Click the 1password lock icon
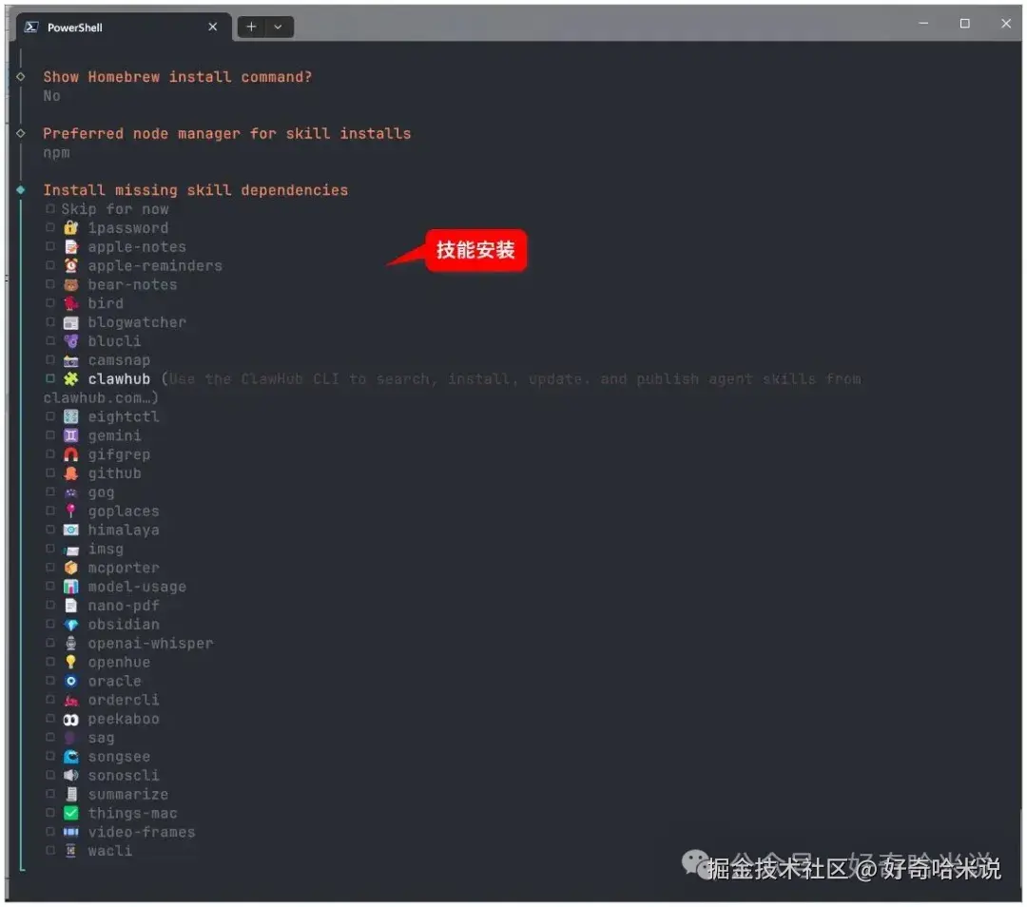The image size is (1027, 907). (70, 228)
